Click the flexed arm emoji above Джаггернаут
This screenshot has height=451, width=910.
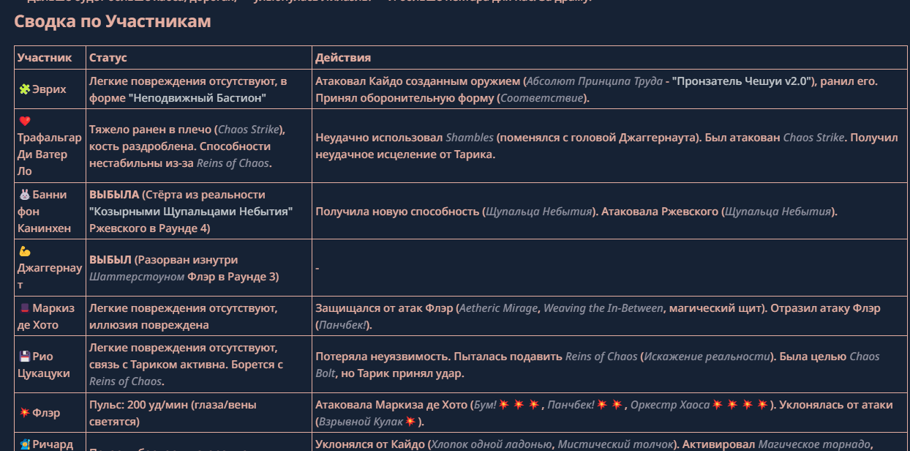pyautogui.click(x=24, y=251)
